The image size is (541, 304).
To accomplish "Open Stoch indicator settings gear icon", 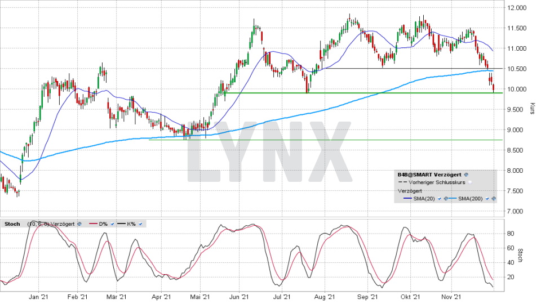I will click(79, 224).
